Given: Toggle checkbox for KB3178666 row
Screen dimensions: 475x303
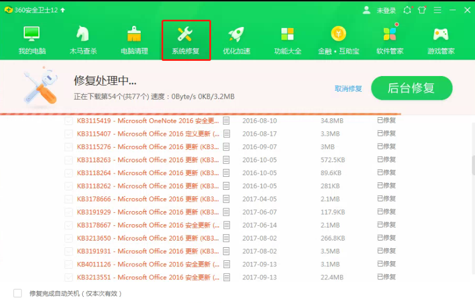Looking at the screenshot, I should tap(69, 199).
